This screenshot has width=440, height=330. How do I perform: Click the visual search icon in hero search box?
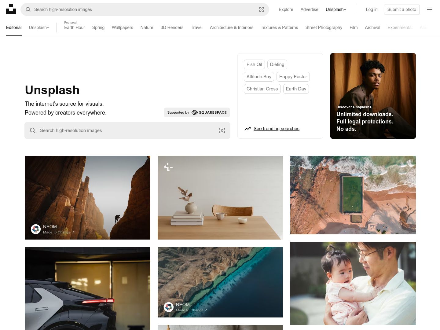[x=222, y=130]
